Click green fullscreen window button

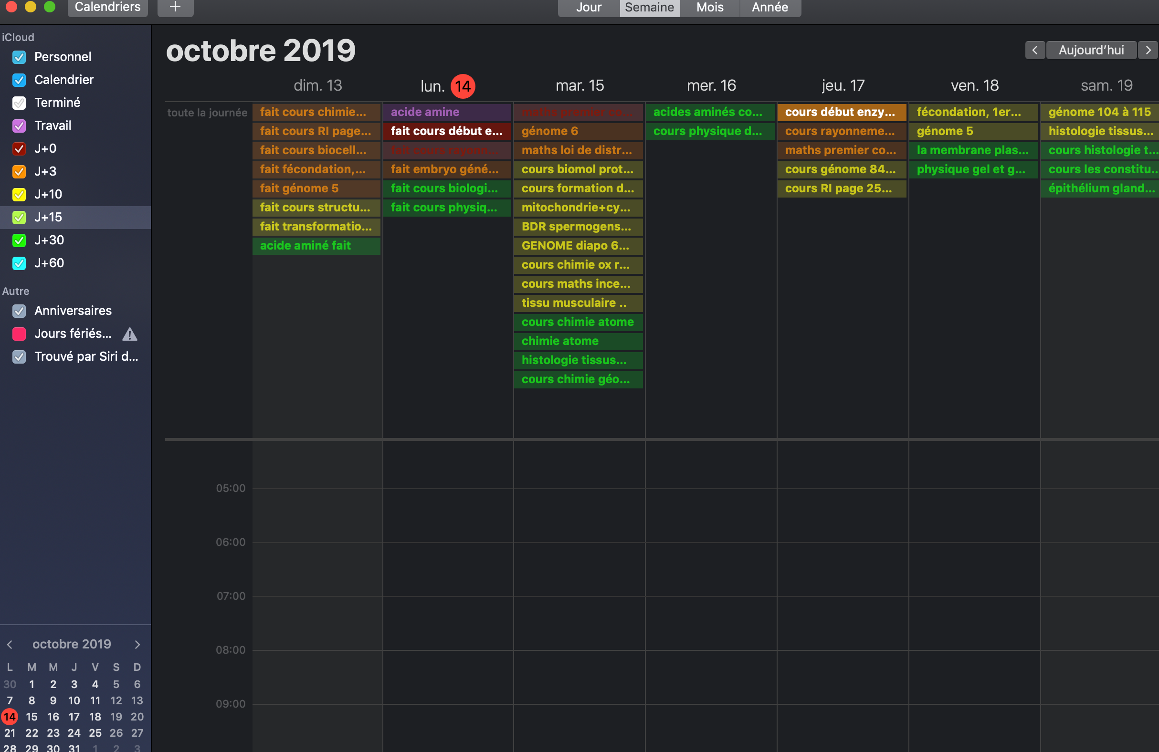pyautogui.click(x=49, y=6)
